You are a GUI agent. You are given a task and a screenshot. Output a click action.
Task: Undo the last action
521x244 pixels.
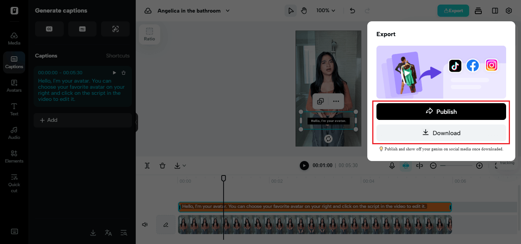pos(353,11)
